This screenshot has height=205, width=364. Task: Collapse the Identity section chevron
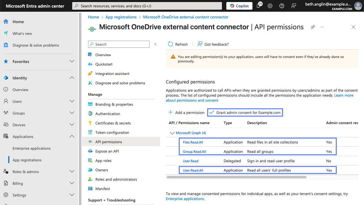(72, 78)
